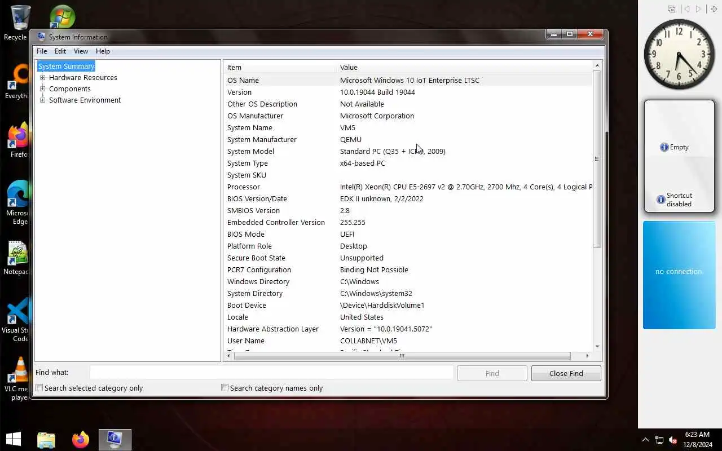Click the taskbar clock and date

pyautogui.click(x=697, y=440)
